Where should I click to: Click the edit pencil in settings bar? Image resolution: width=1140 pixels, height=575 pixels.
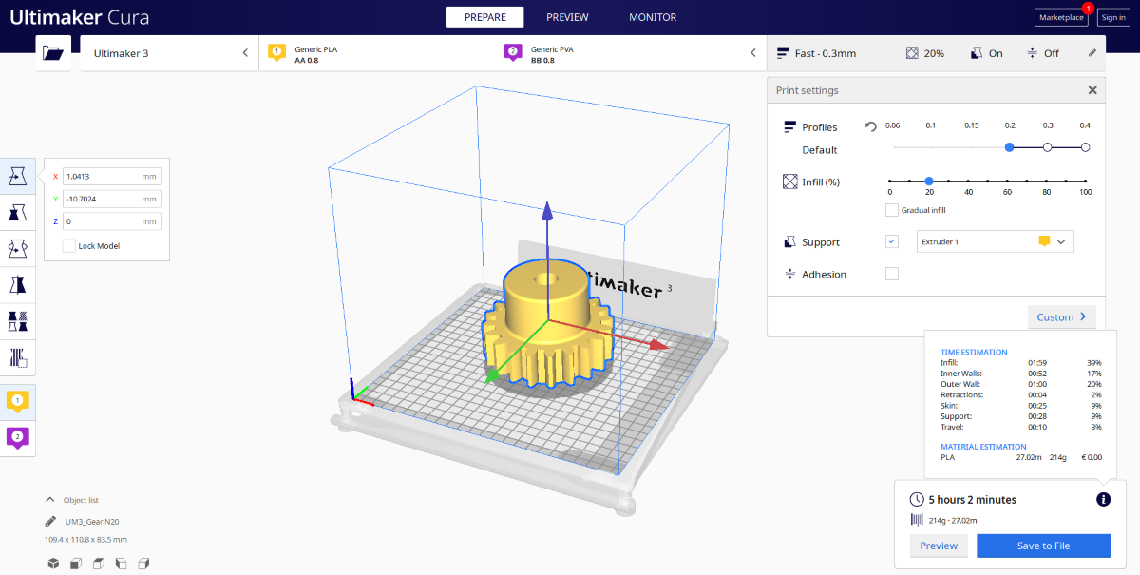pyautogui.click(x=1092, y=53)
